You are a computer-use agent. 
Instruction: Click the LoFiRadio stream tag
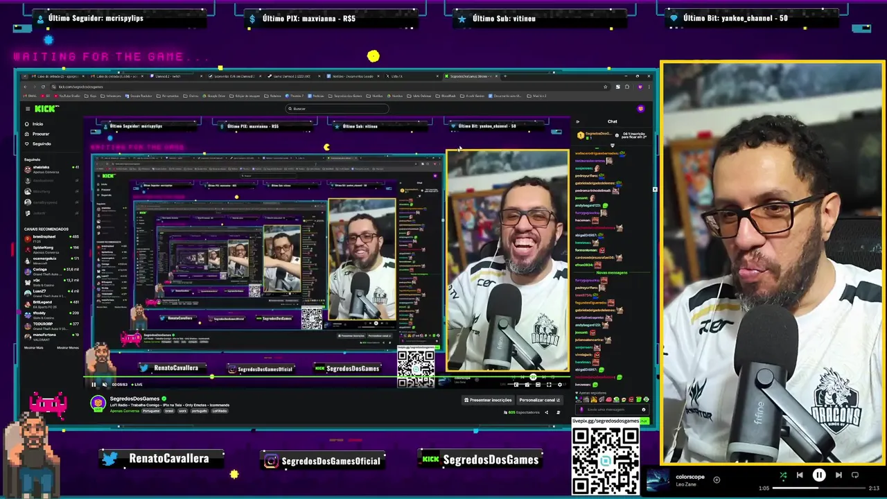point(219,411)
